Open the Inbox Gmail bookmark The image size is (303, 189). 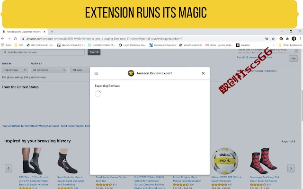click(219, 45)
